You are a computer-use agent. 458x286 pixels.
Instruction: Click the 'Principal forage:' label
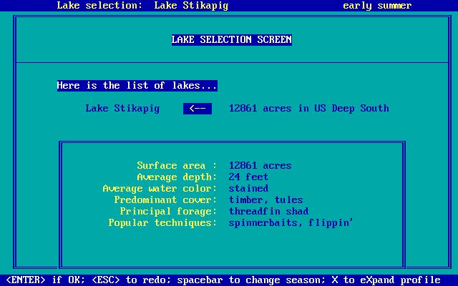click(x=169, y=212)
